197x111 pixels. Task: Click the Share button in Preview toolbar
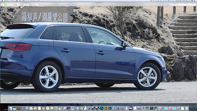pos(18,5)
